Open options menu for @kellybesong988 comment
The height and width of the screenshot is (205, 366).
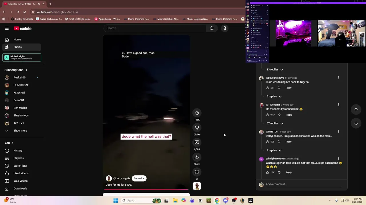pyautogui.click(x=339, y=159)
